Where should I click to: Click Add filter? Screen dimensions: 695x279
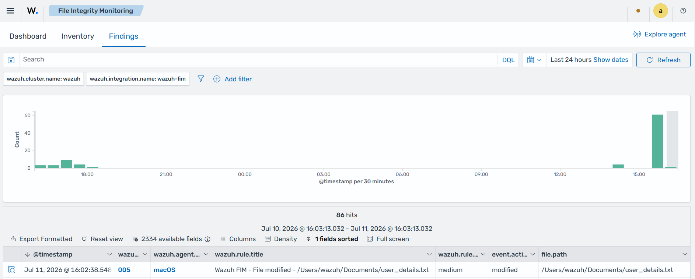[x=233, y=79]
